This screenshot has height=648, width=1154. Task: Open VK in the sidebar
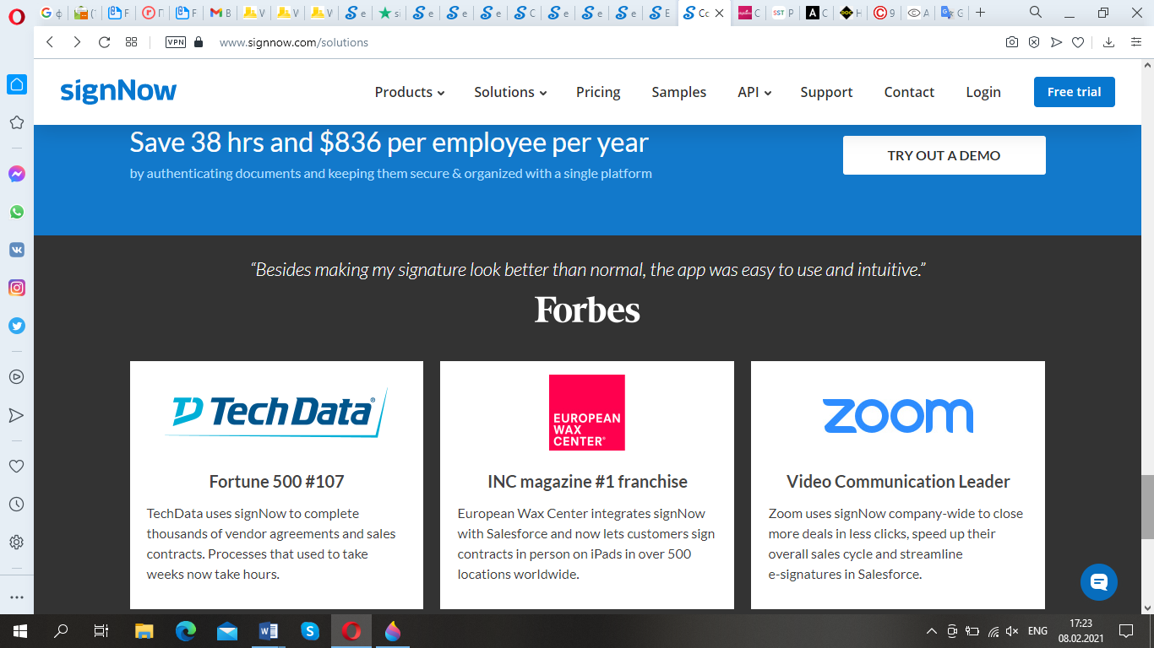pyautogui.click(x=17, y=250)
